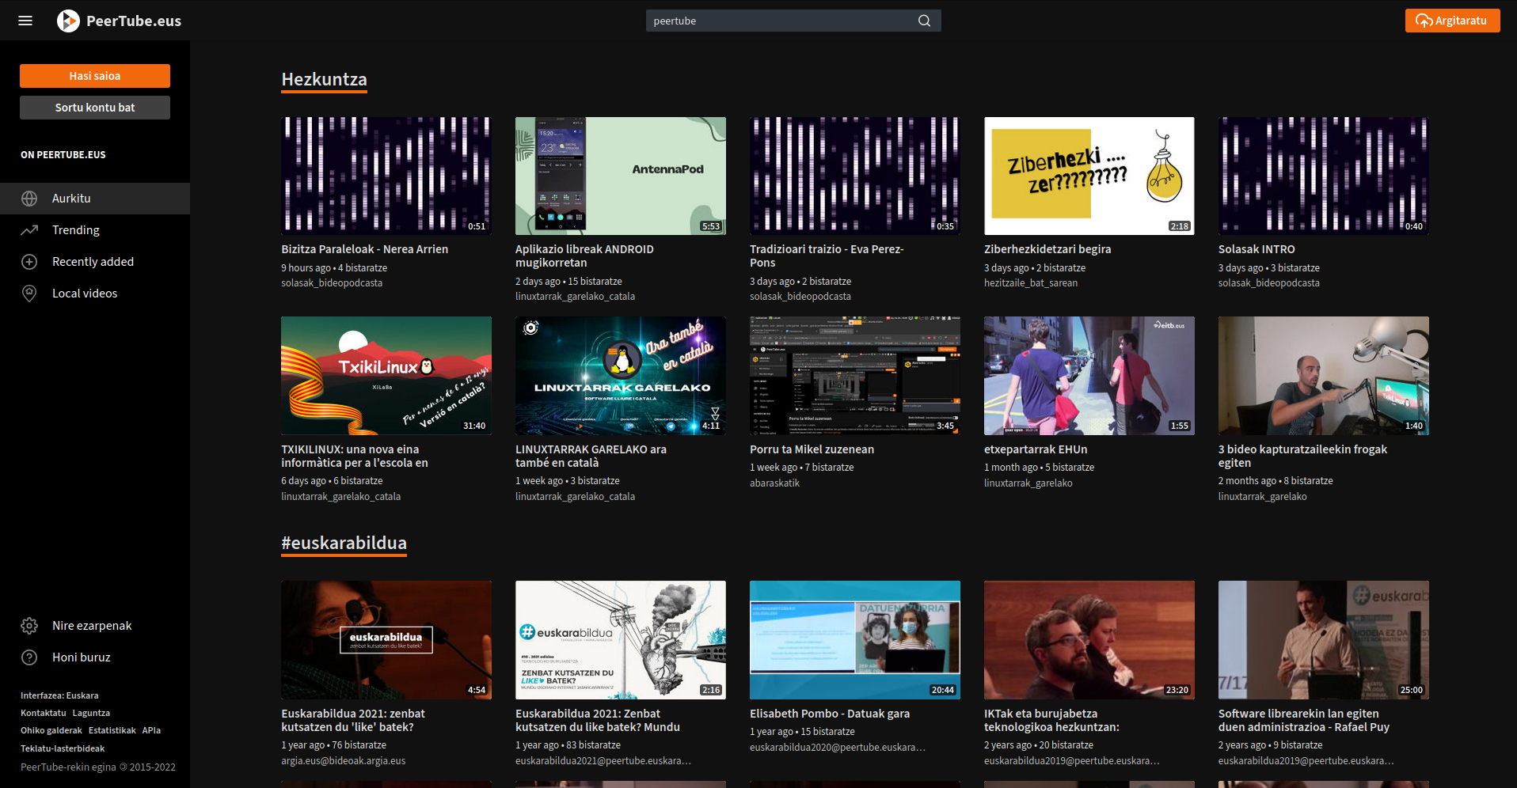Click the Aurkitu globe icon
The image size is (1517, 788).
29,199
